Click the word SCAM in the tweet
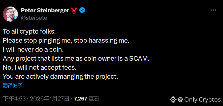Viewport: 223px width, 106px height. (x=139, y=59)
